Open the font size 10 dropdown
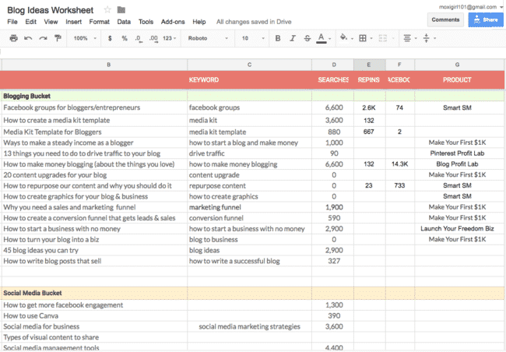Viewport: 506px width, 352px height. pyautogui.click(x=253, y=38)
